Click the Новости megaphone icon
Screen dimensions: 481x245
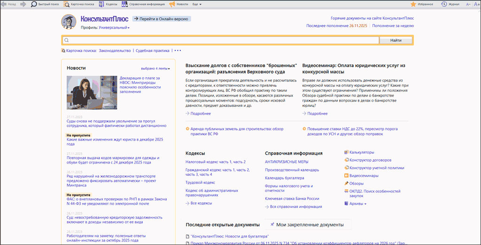click(172, 4)
